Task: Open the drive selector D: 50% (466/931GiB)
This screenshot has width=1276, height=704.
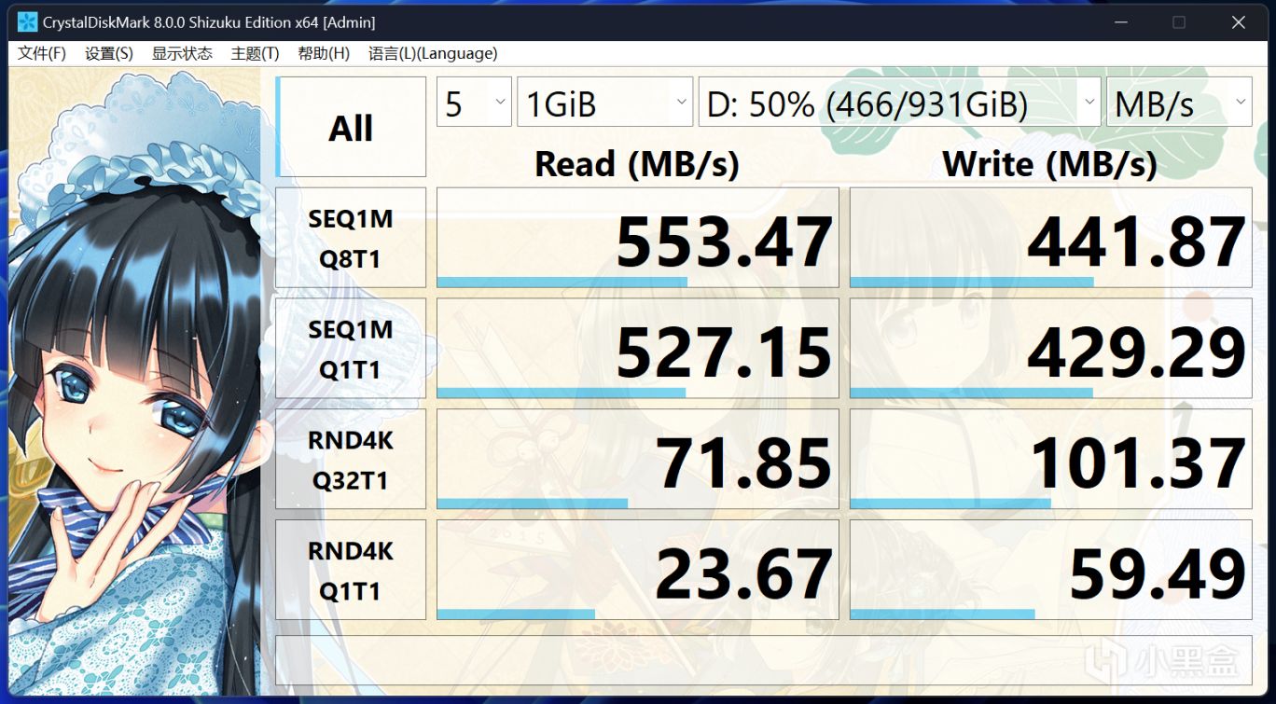Action: point(900,102)
